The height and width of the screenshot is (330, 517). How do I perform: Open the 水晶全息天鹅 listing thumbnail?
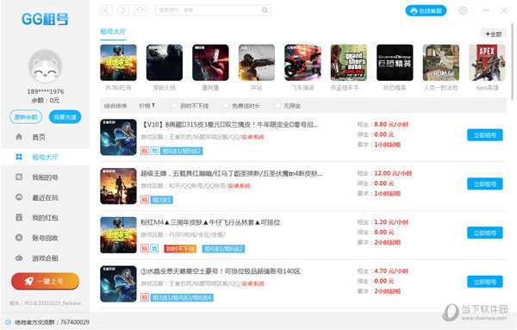118,283
